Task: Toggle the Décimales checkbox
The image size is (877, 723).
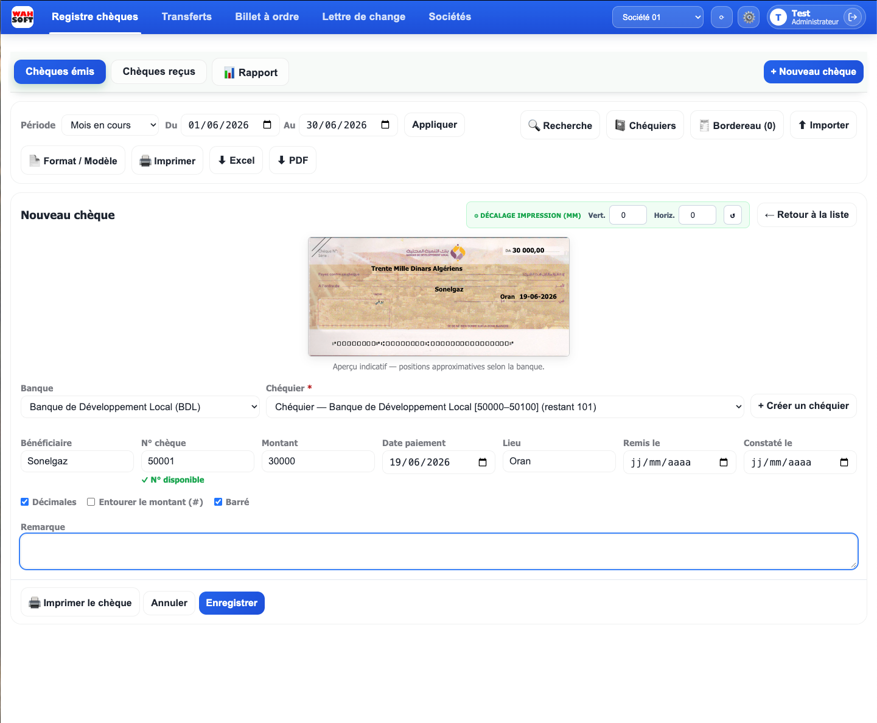Action: [x=25, y=502]
